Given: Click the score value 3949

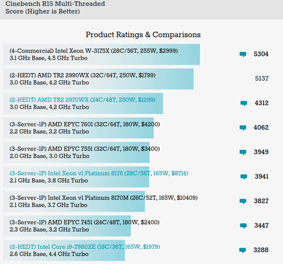Looking at the screenshot, I should pyautogui.click(x=261, y=152).
